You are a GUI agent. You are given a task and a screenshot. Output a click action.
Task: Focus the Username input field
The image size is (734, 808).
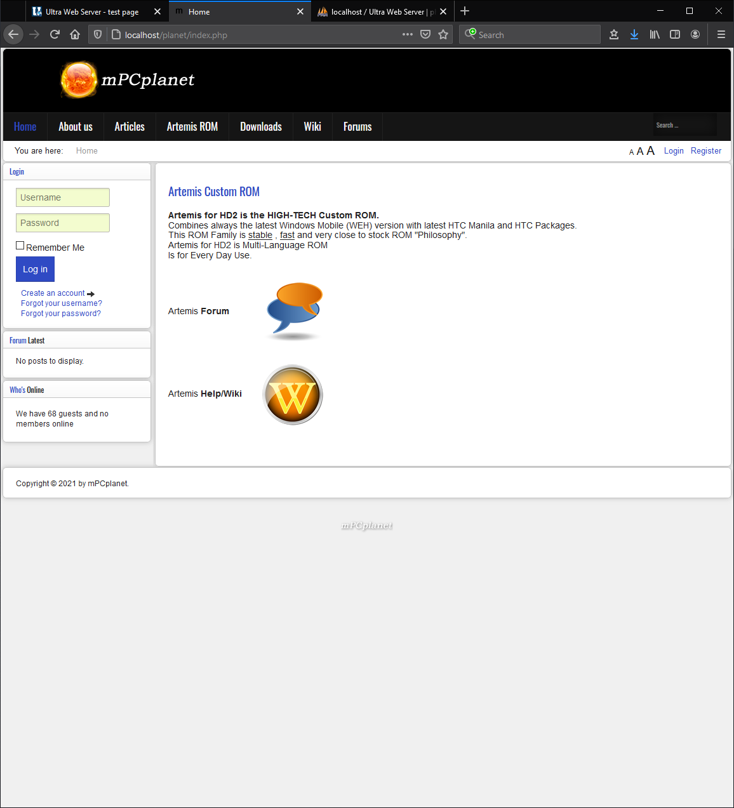pyautogui.click(x=63, y=197)
